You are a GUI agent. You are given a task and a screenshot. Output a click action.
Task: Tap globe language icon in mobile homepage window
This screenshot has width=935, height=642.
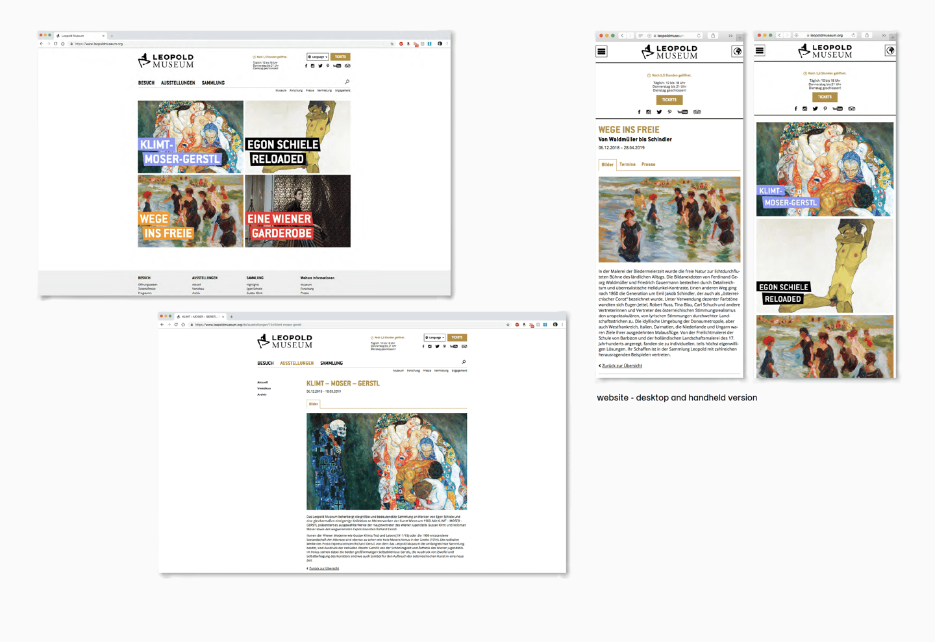point(890,51)
